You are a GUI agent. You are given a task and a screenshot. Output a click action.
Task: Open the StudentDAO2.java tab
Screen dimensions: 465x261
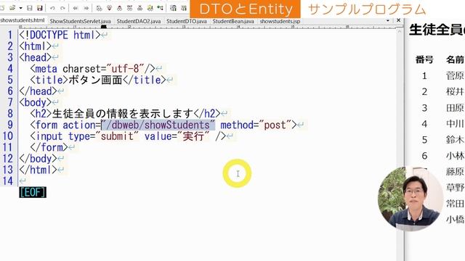tap(139, 21)
